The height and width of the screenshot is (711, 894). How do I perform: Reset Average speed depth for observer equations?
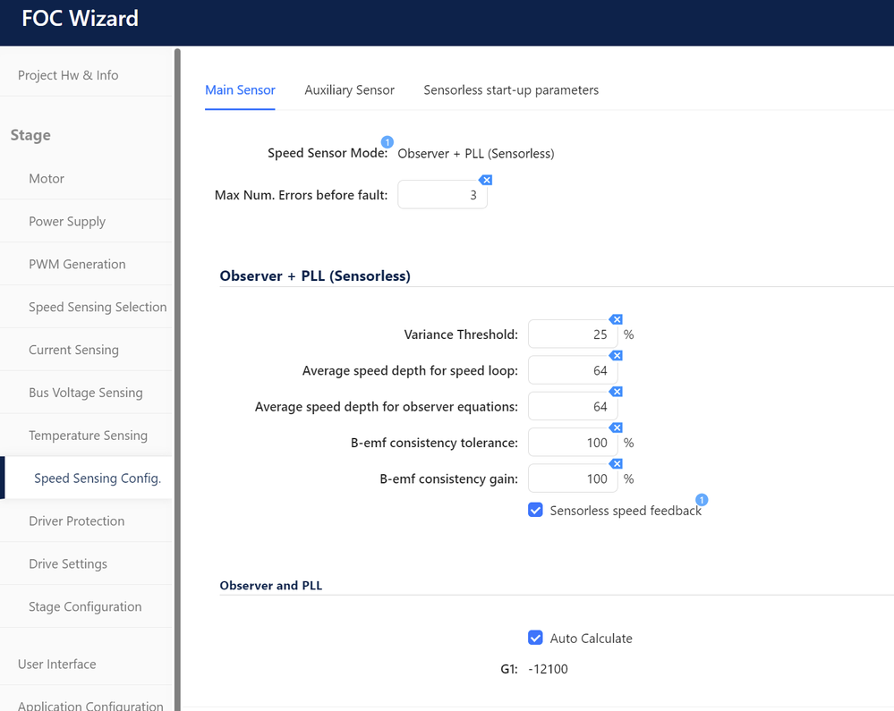pyautogui.click(x=616, y=392)
